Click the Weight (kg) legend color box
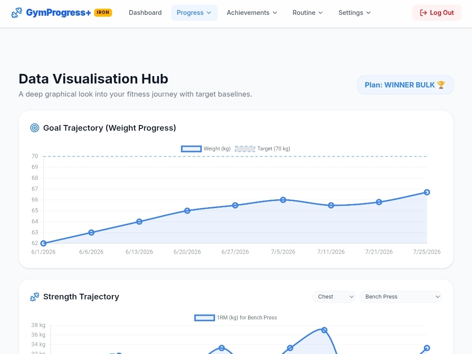Viewport: 472px width, 354px height. (x=191, y=149)
